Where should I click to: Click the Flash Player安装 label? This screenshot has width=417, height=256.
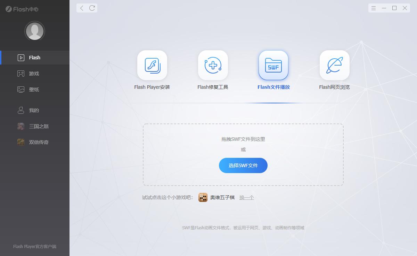coord(152,87)
